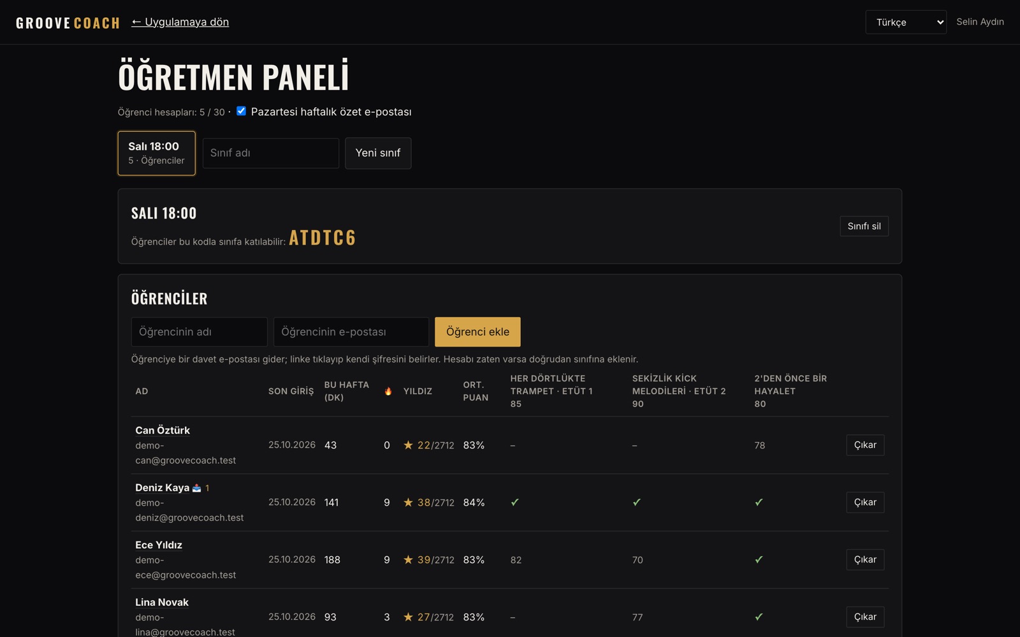The height and width of the screenshot is (637, 1020).
Task: Open Ece Yıldız's student name link
Action: 159,545
